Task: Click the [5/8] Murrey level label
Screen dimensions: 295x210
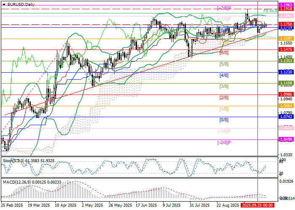Action: 224,64
